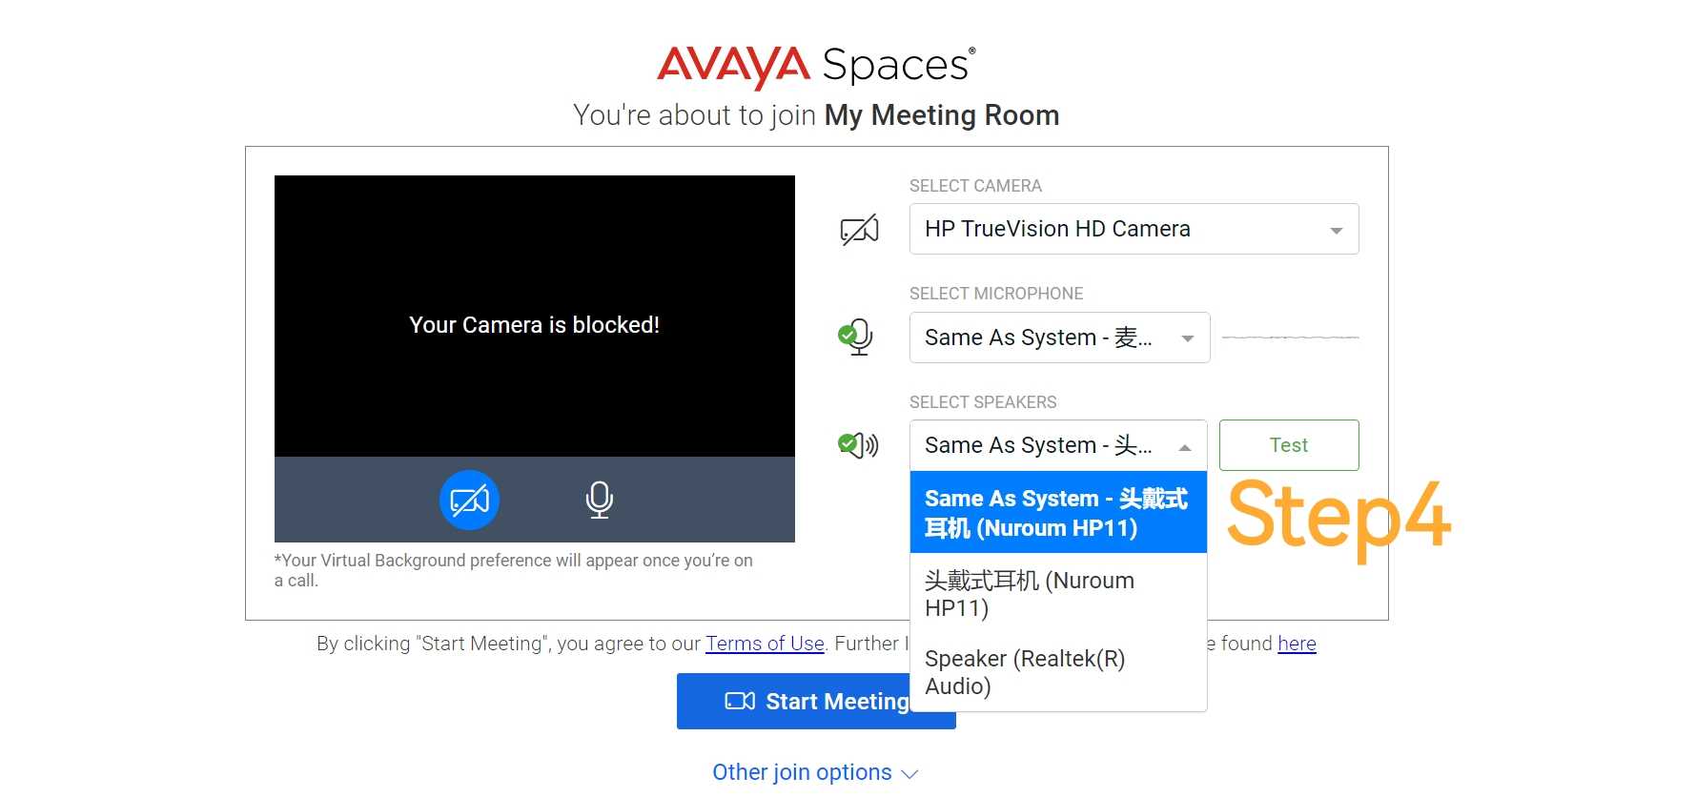The height and width of the screenshot is (798, 1696).
Task: Click the microphone level indicator bar
Action: pyautogui.click(x=1290, y=338)
